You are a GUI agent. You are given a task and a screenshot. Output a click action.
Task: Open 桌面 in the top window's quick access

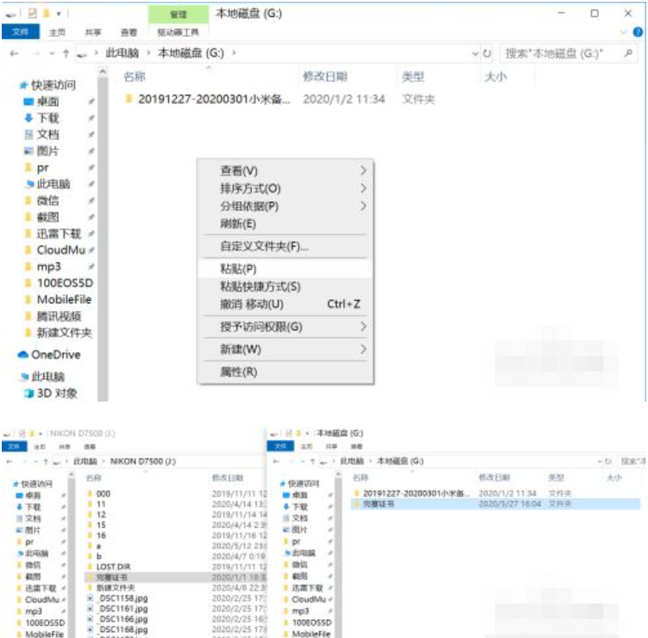click(x=48, y=101)
